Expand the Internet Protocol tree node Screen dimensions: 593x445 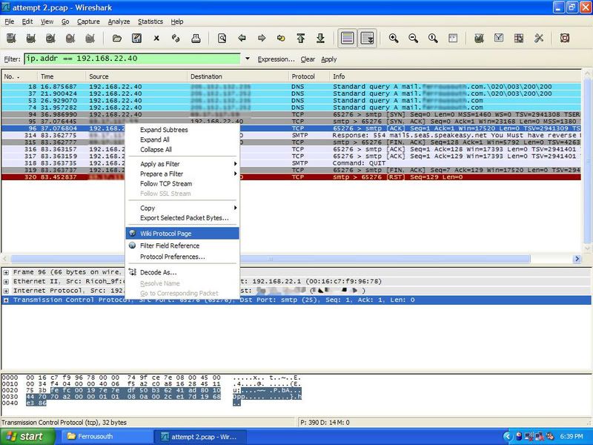point(7,291)
